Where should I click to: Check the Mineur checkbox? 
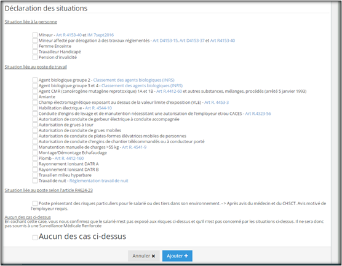[35, 35]
